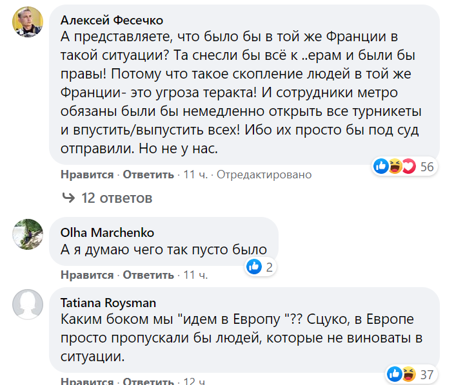This screenshot has width=454, height=385.
Task: Reply to Алексей Фесечко's comment
Action: 148,174
